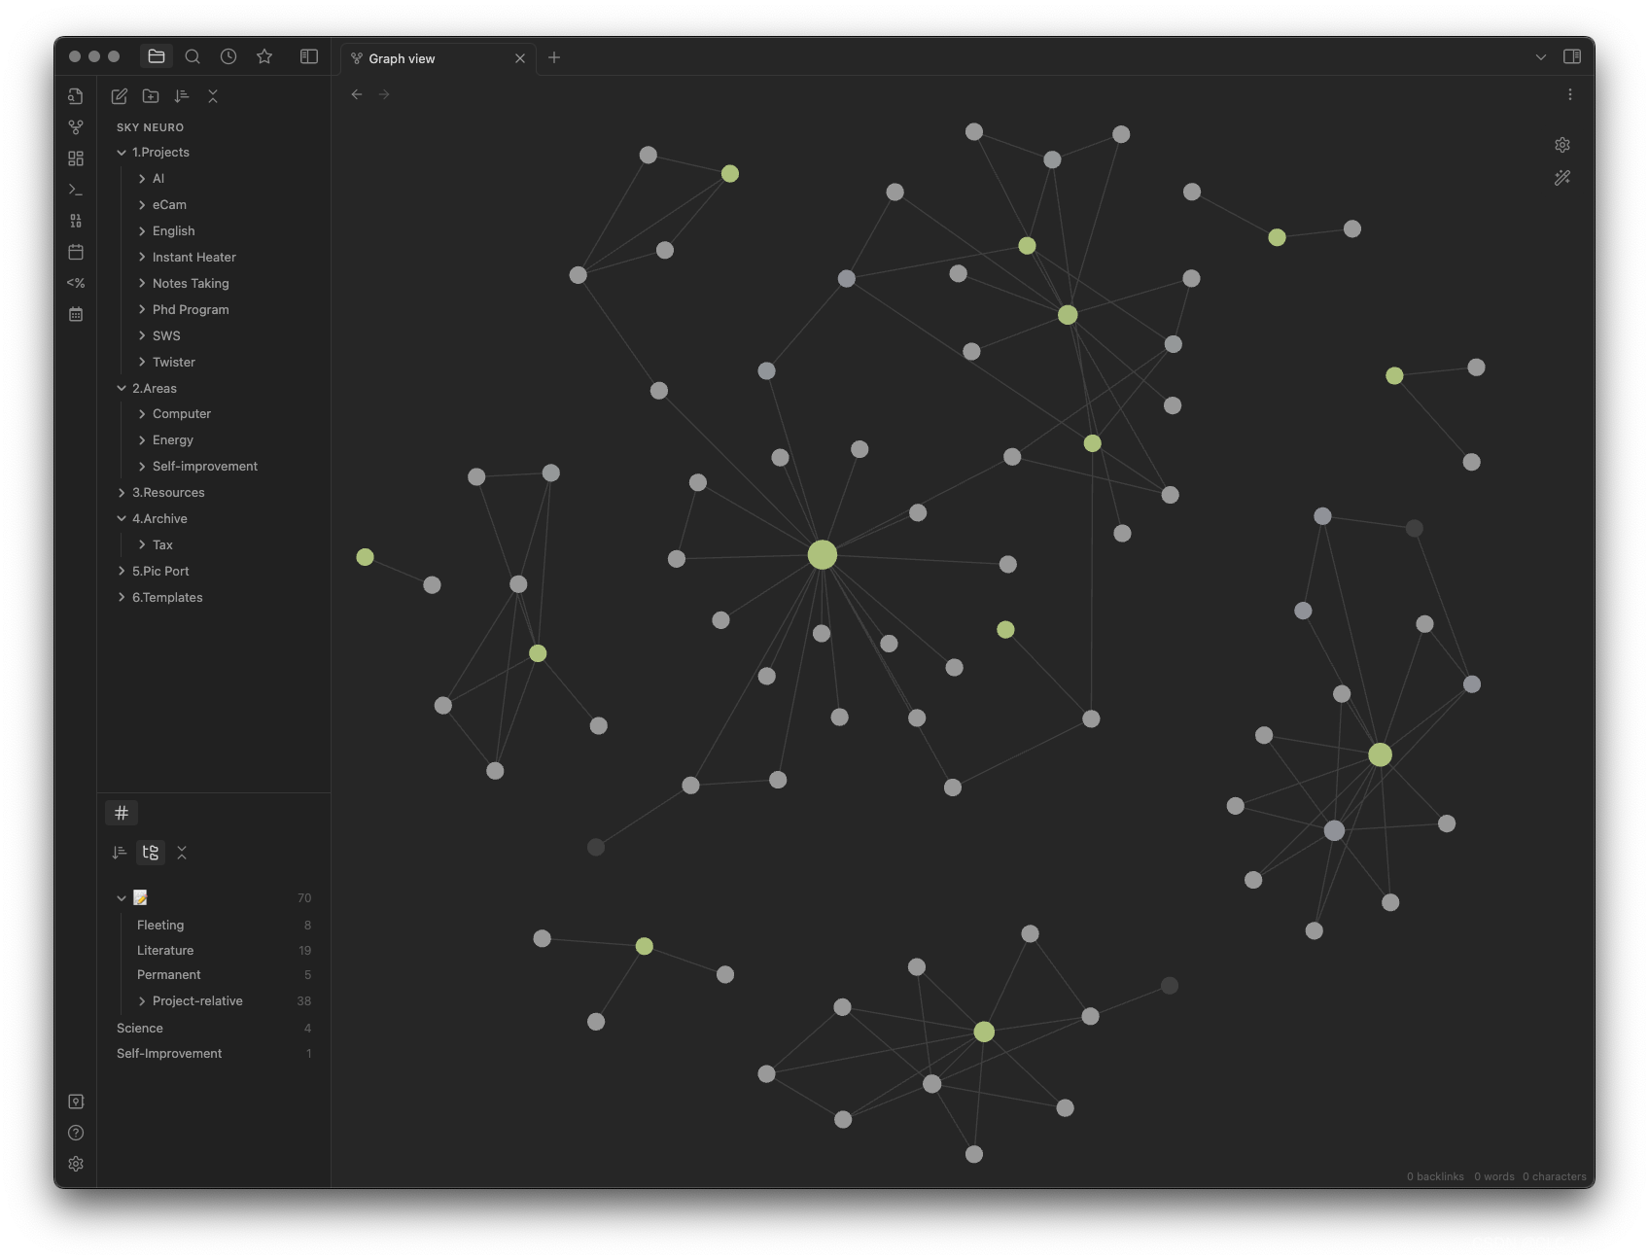
Task: Navigate back arrow
Action: coord(357,94)
